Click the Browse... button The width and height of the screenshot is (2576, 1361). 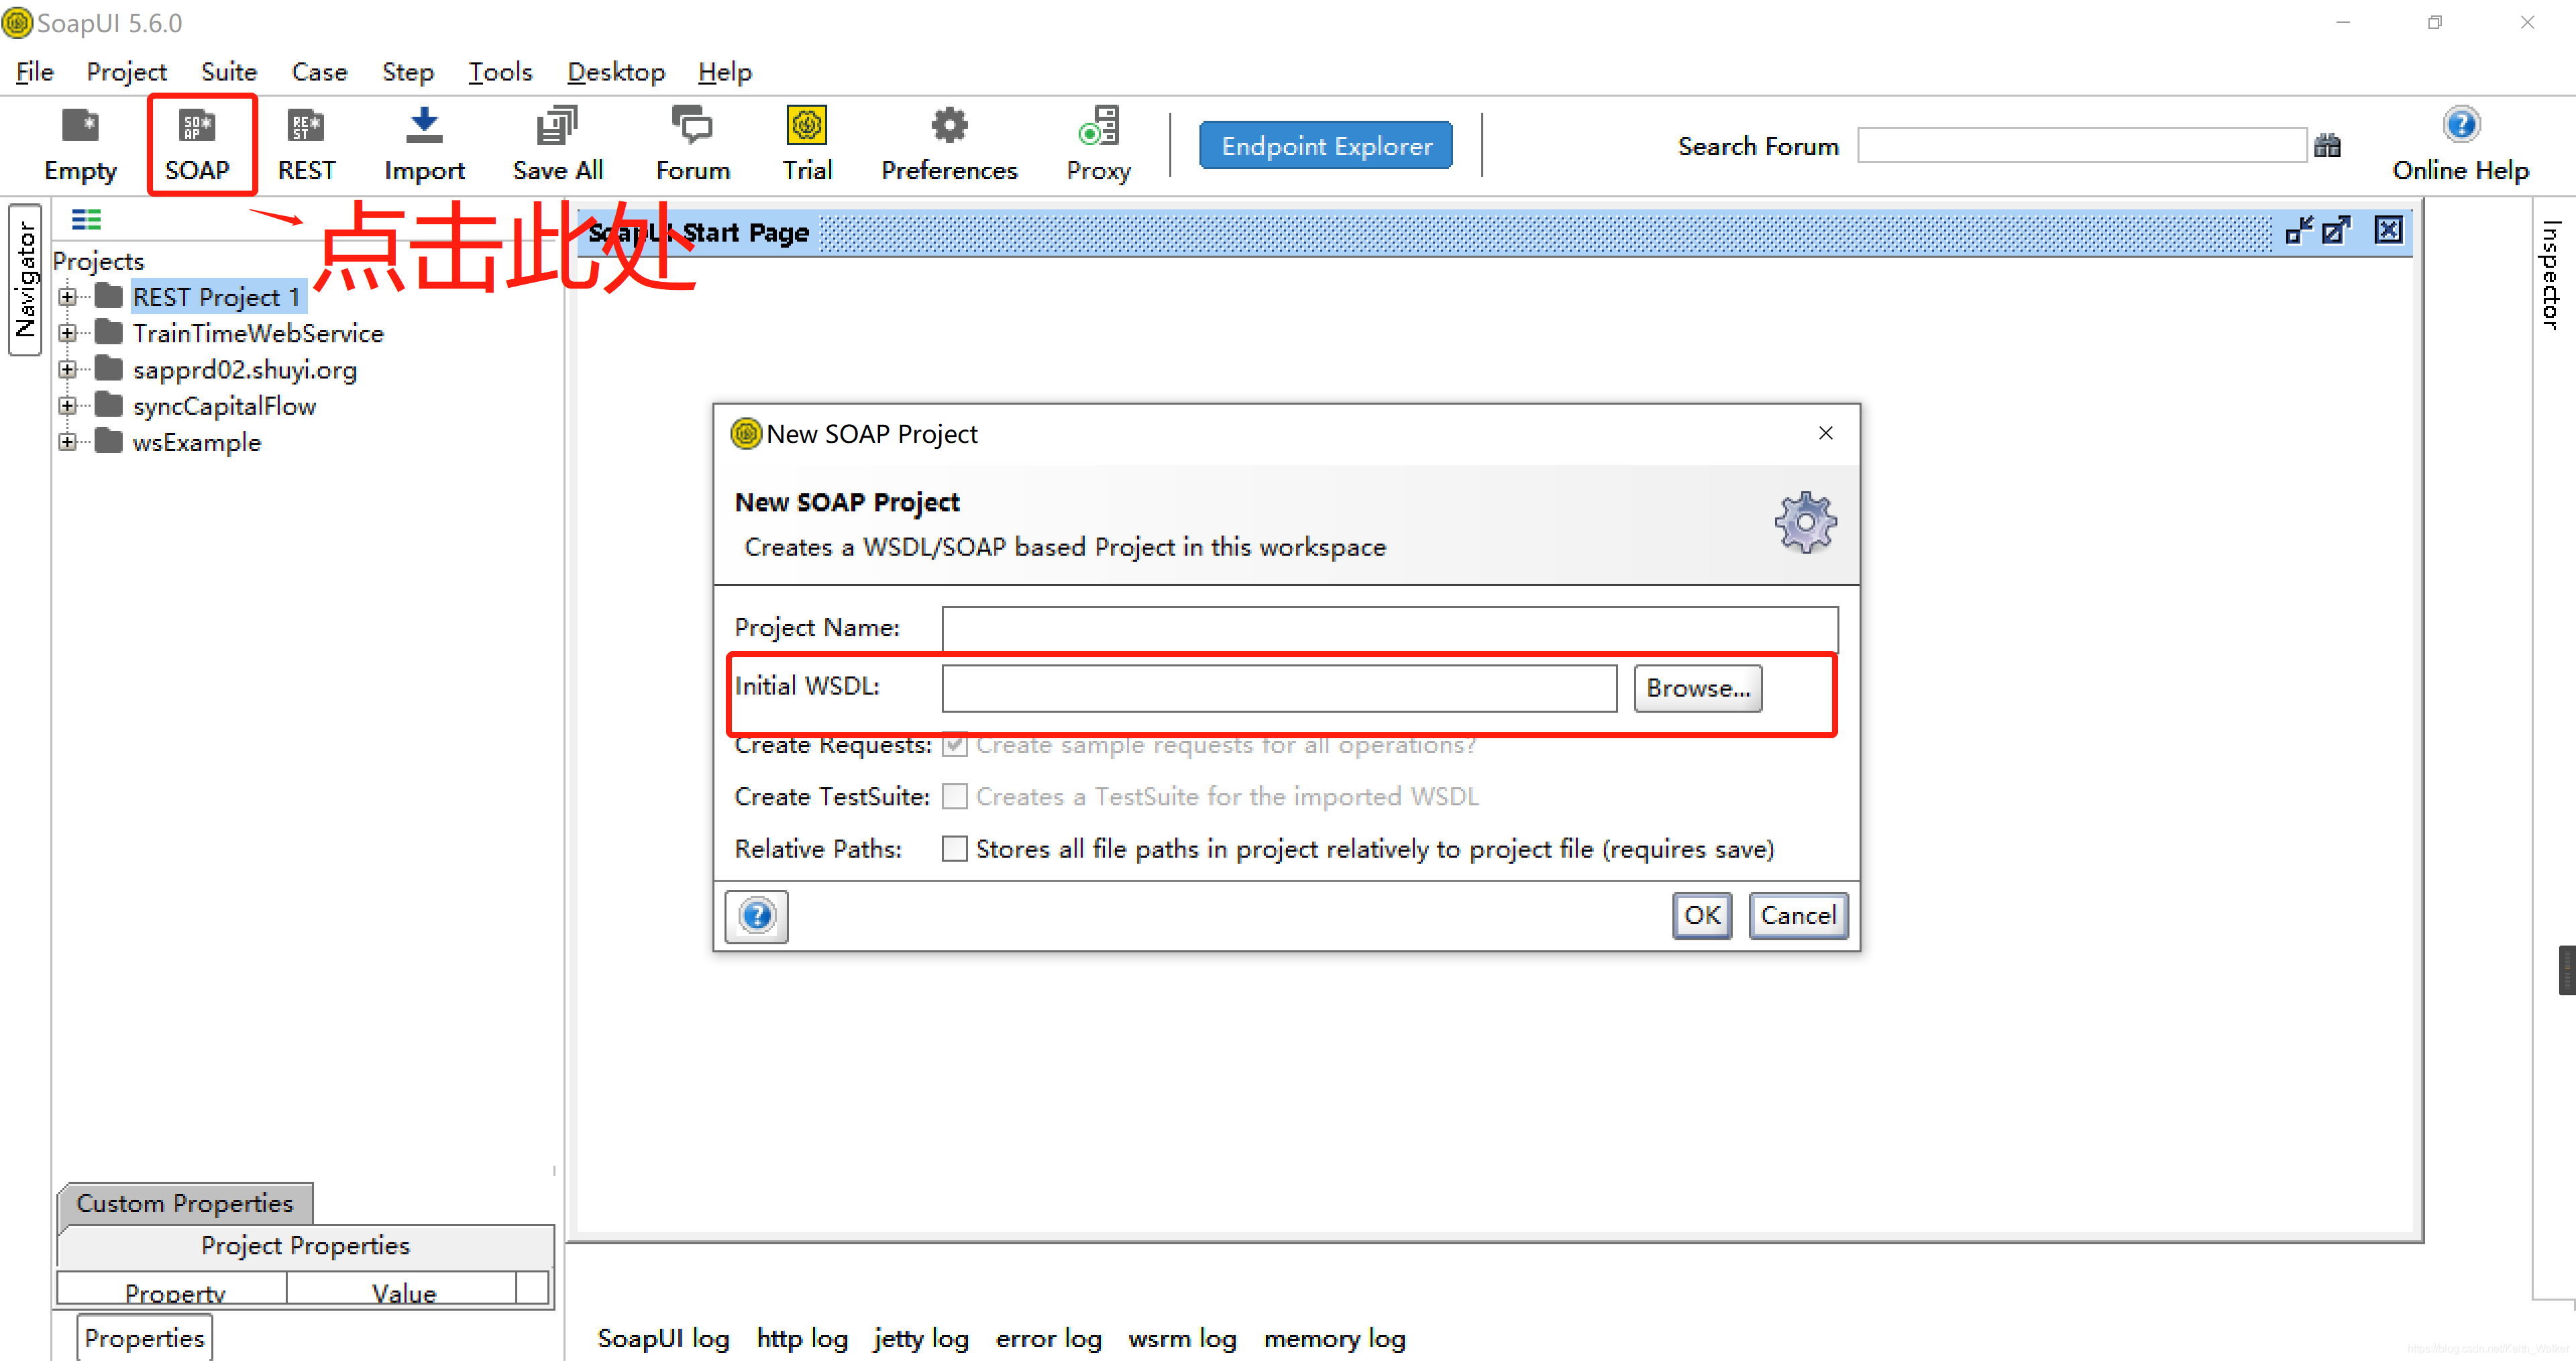(x=1697, y=689)
